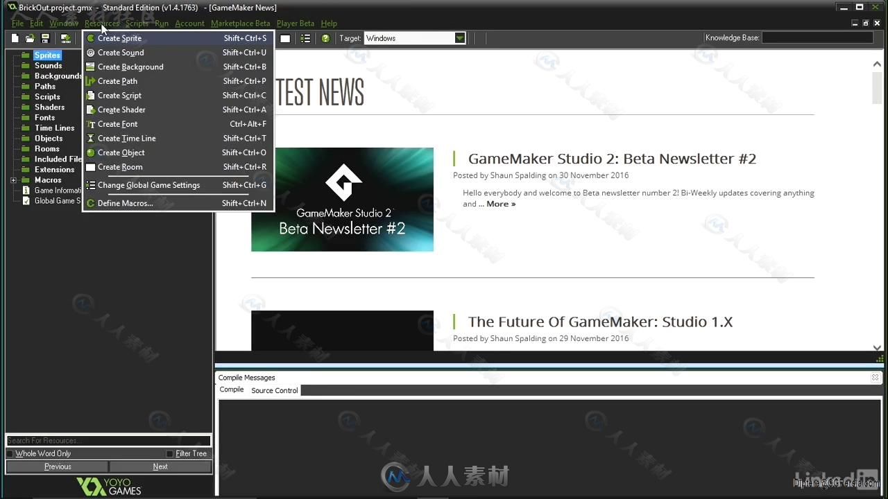
Task: Open the File menu
Action: click(x=17, y=24)
